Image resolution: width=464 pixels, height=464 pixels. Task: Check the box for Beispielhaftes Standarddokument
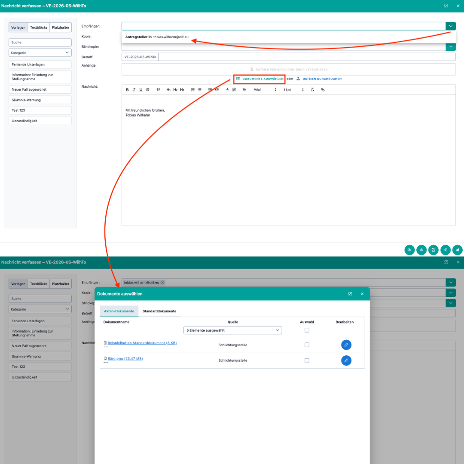pos(307,345)
